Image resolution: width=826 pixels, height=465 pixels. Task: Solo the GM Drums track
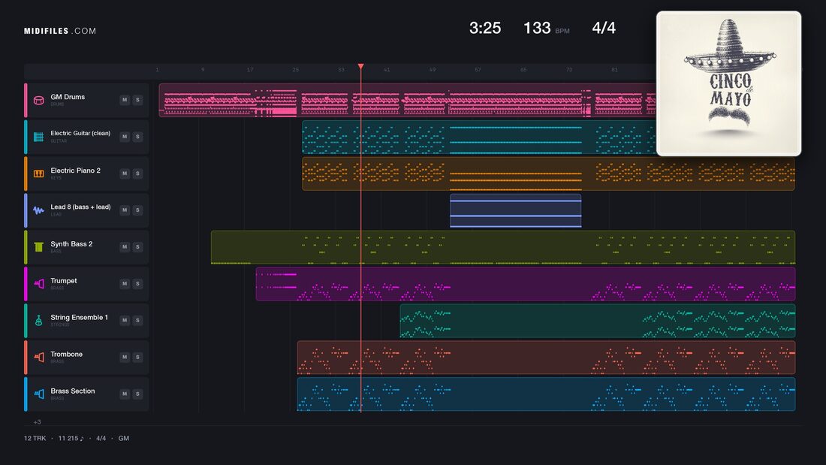click(x=137, y=100)
